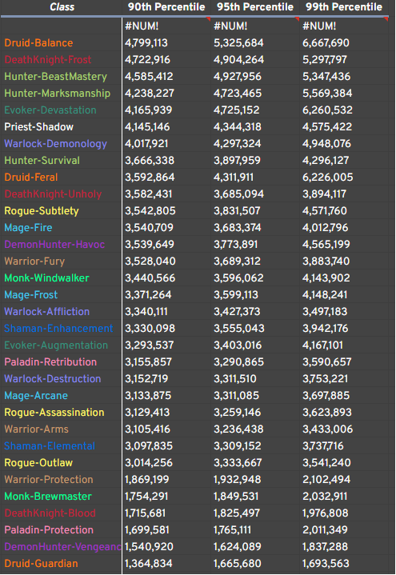Open the red comment marker on 95th Percentile

tap(298, 18)
